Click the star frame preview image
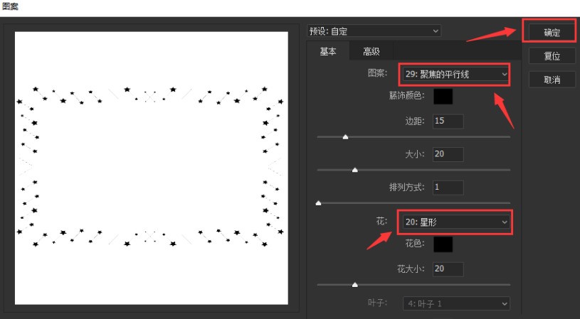 click(x=152, y=168)
